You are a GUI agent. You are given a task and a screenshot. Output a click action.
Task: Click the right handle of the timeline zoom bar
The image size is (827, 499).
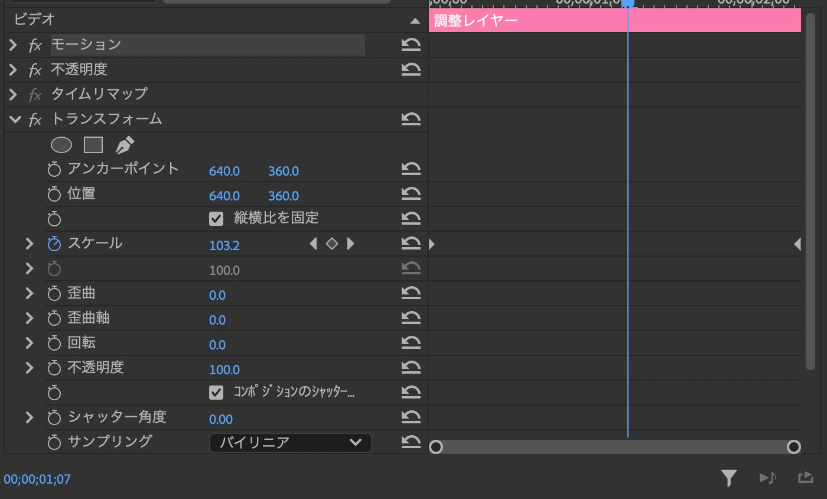[x=794, y=447]
